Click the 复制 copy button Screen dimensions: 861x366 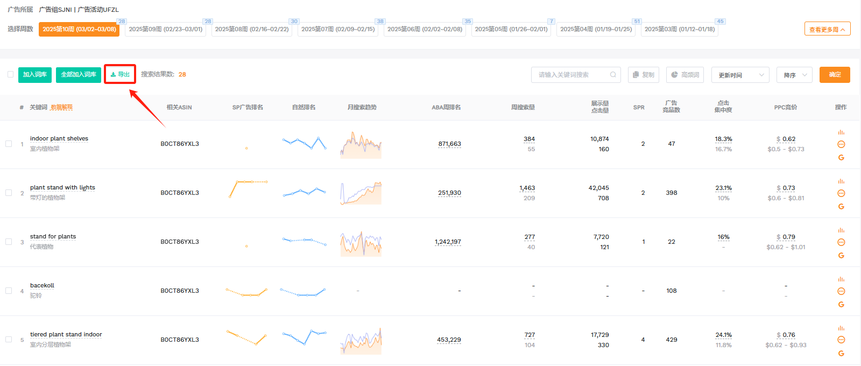tap(644, 75)
